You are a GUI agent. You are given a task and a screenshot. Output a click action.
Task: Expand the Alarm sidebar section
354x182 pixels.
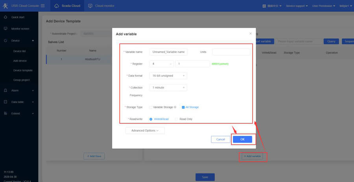33,91
